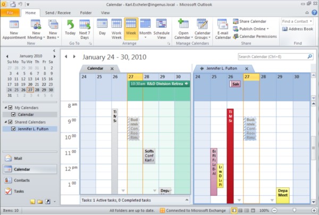This screenshot has height=215, width=319.
Task: View Jennifer's calendar in overlay mode arrow
Action: point(202,69)
